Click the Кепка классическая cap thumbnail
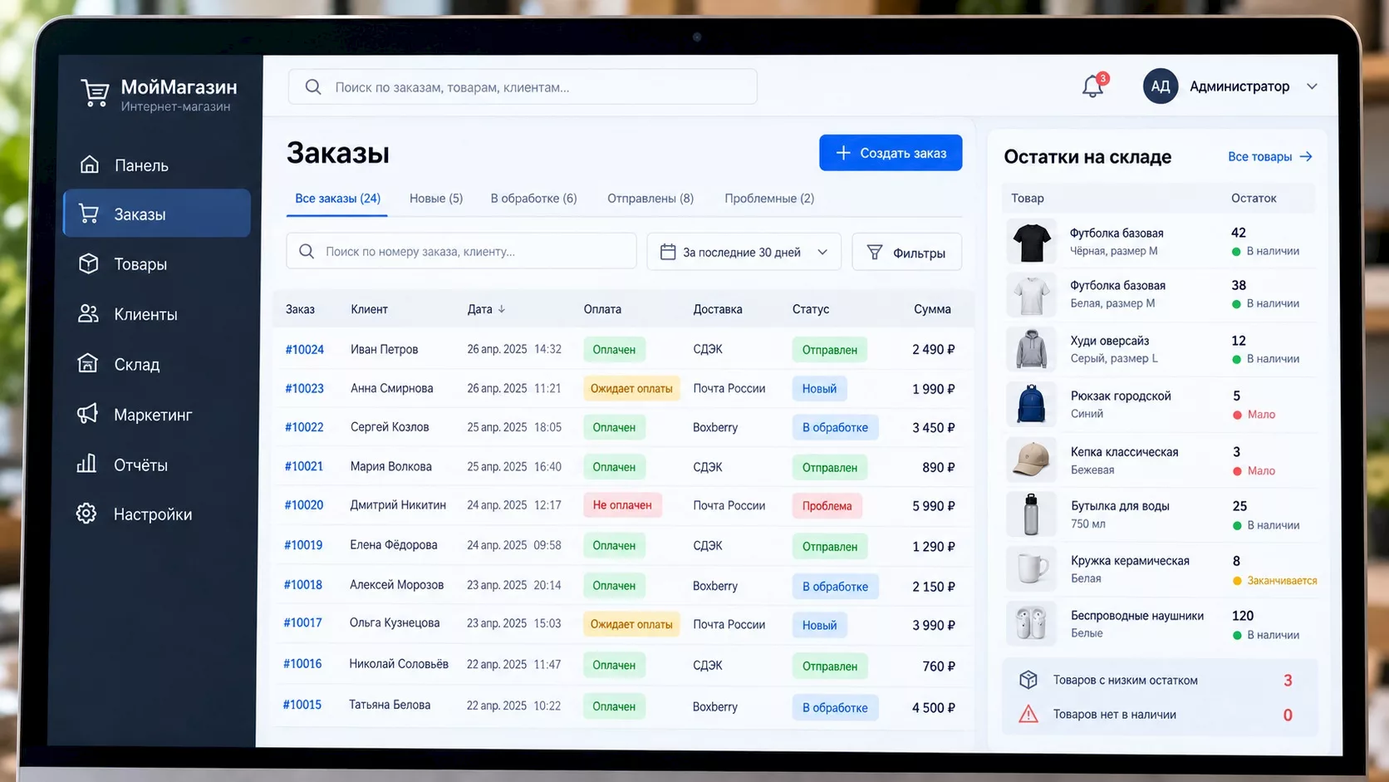Viewport: 1389px width, 782px height. click(1032, 460)
